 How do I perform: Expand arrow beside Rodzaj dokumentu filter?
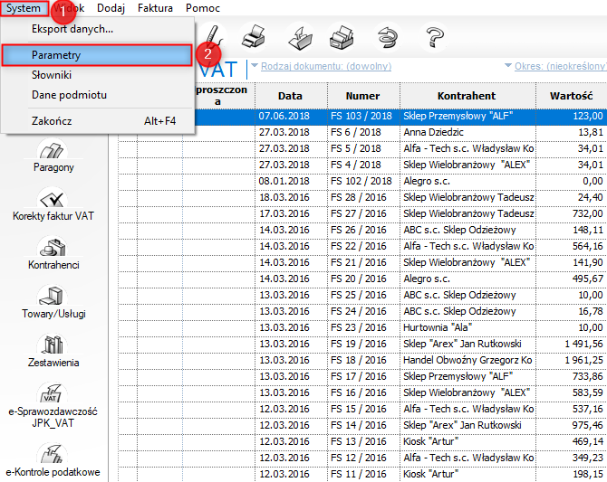(255, 65)
